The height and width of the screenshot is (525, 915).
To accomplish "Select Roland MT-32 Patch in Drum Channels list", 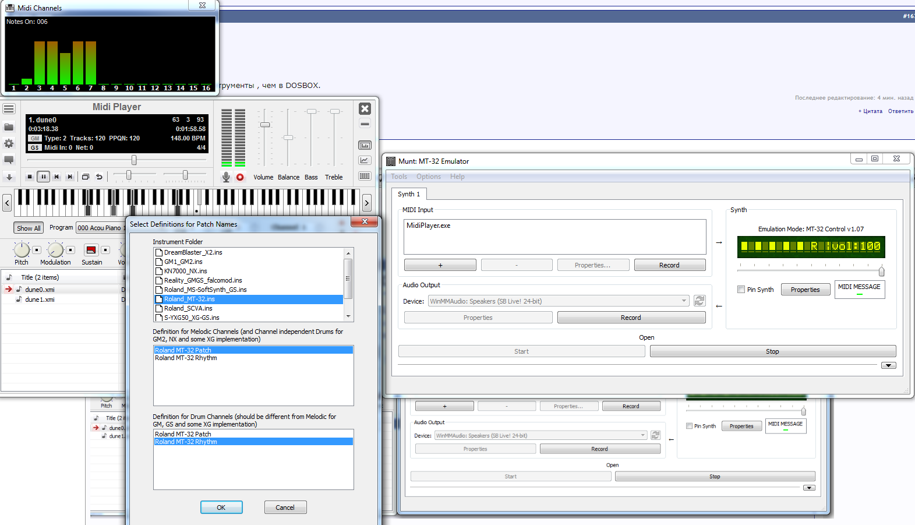I will [x=183, y=434].
